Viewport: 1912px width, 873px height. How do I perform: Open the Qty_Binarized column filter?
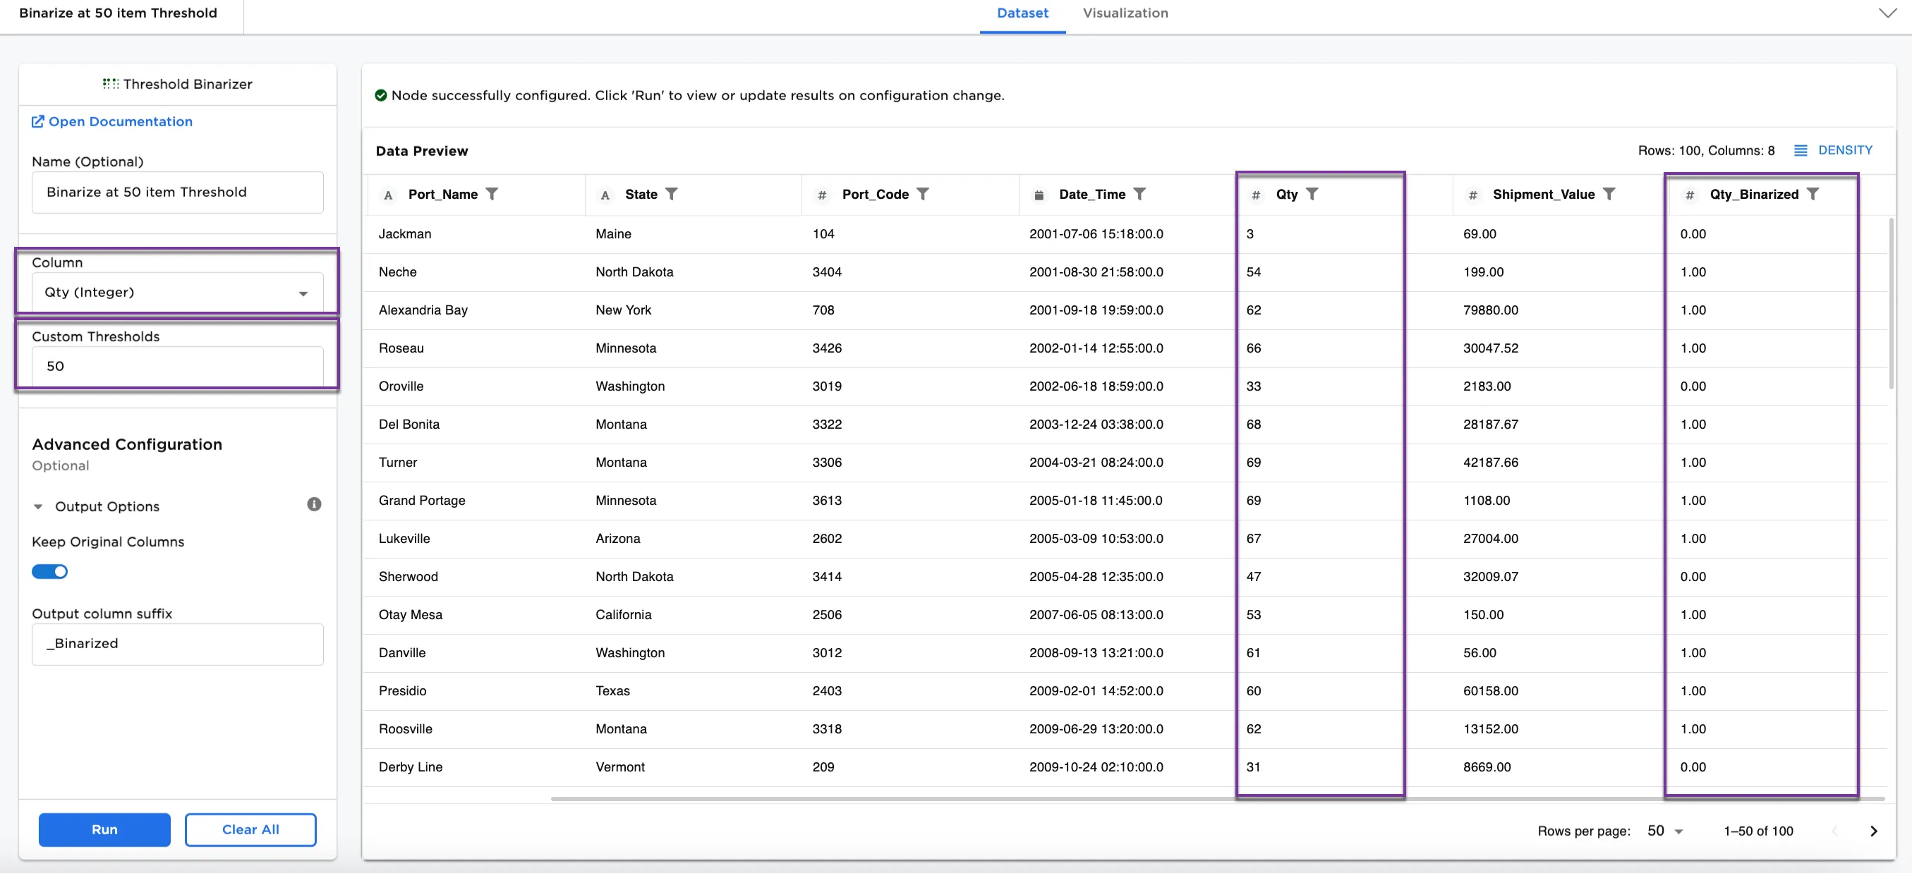pyautogui.click(x=1814, y=195)
